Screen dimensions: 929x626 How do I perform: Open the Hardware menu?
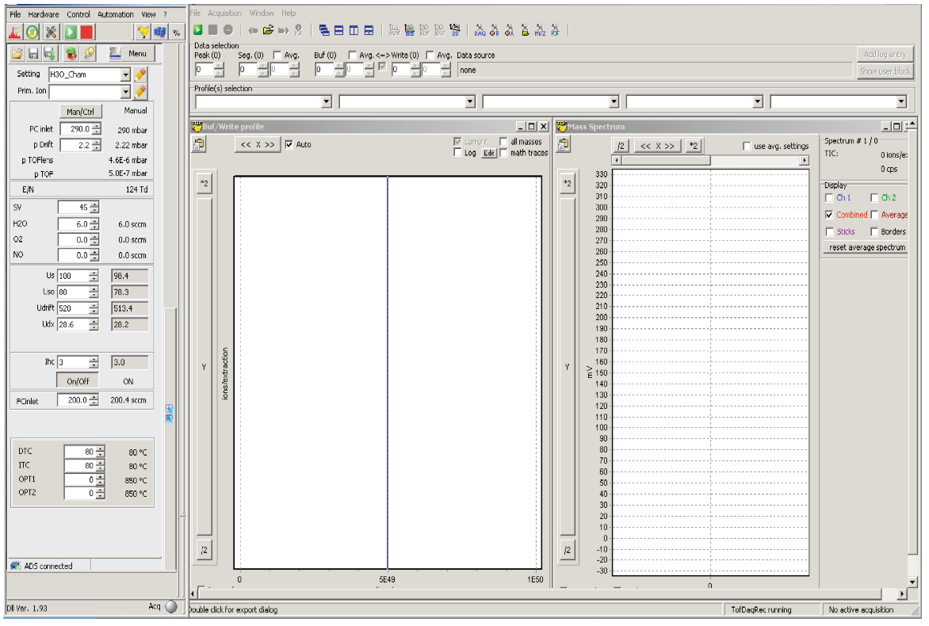[44, 14]
